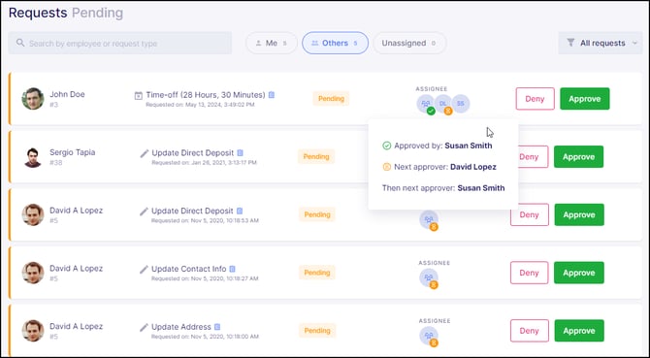650x358 pixels.
Task: Deny the Update Contact Info request
Action: click(x=530, y=273)
